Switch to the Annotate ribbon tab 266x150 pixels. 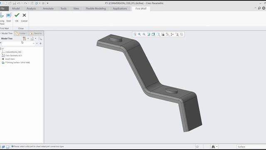48,8
